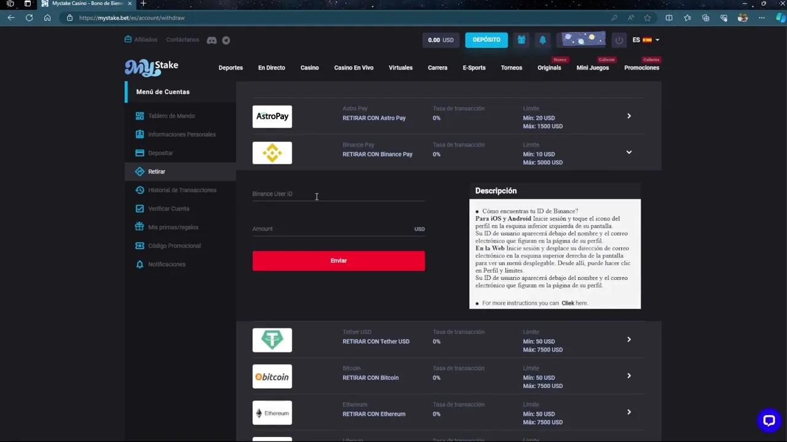787x442 pixels.
Task: Open the notification bell in header
Action: [542, 40]
